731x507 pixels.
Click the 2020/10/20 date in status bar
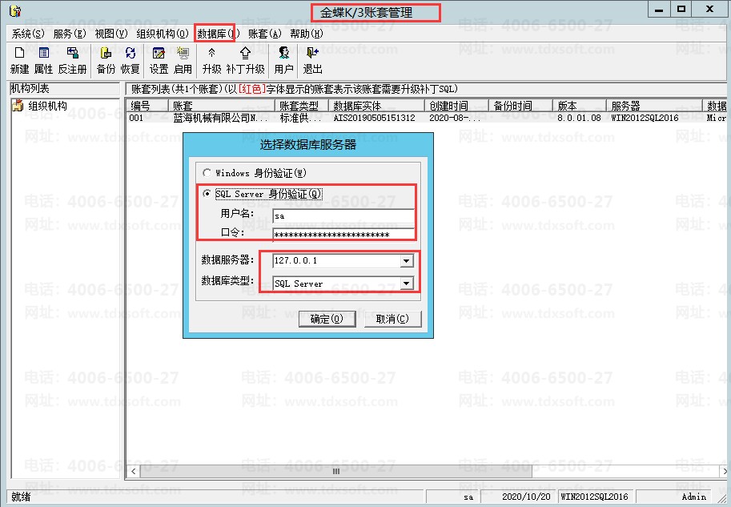point(526,497)
